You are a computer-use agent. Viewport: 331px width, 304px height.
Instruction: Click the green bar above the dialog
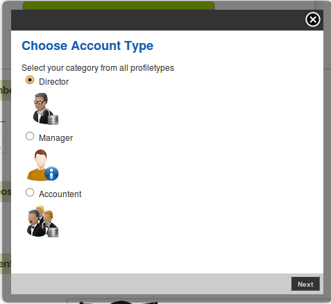(x=119, y=6)
